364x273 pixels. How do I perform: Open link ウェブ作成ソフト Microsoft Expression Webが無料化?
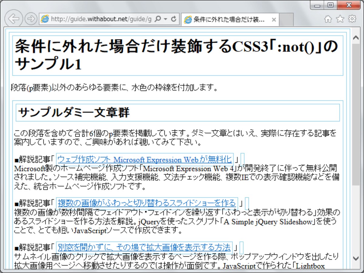[145, 159]
